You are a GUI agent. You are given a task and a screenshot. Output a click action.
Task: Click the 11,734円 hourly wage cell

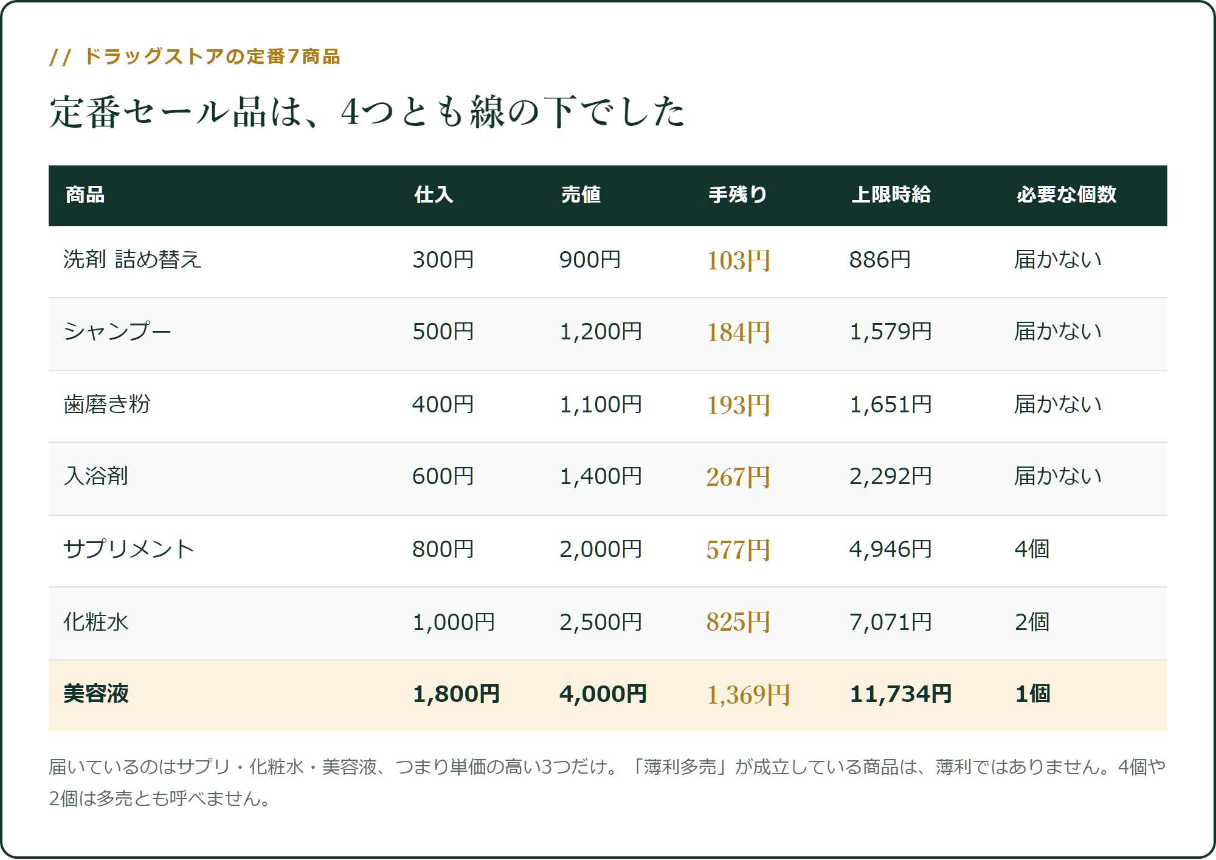(x=900, y=694)
